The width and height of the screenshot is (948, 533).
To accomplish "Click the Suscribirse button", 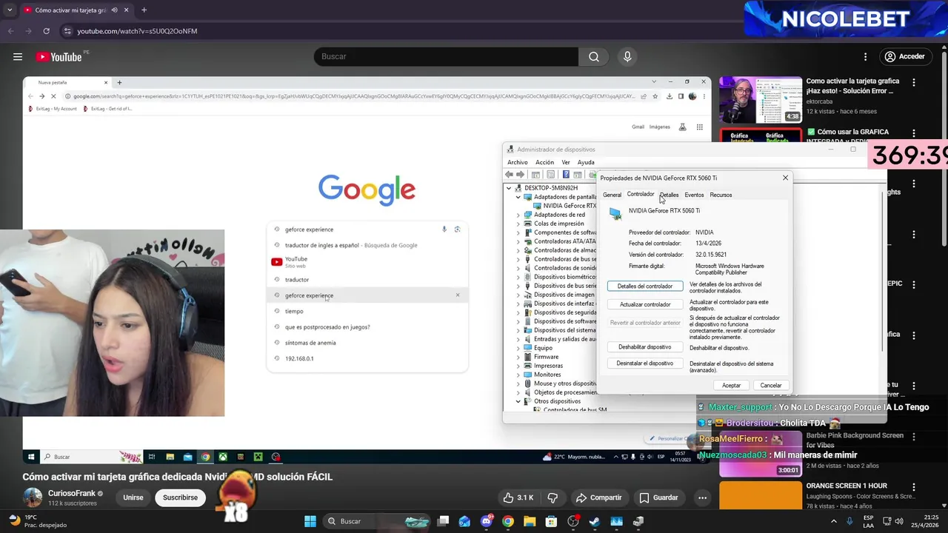I will click(x=180, y=497).
